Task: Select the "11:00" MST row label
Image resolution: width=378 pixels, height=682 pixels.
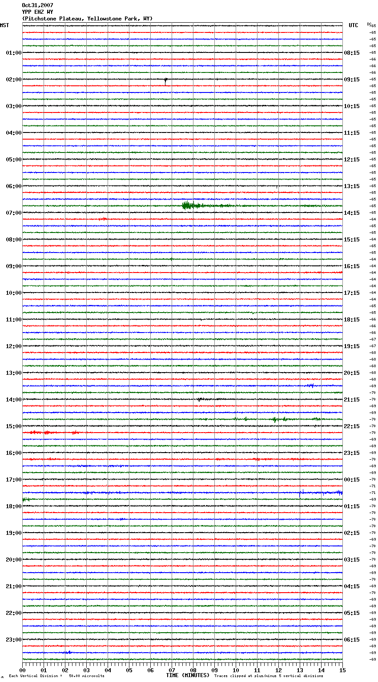Action: click(x=14, y=320)
